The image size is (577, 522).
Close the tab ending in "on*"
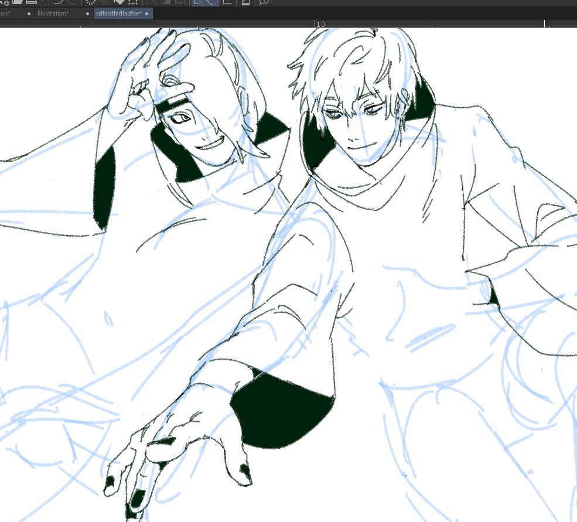coord(29,13)
